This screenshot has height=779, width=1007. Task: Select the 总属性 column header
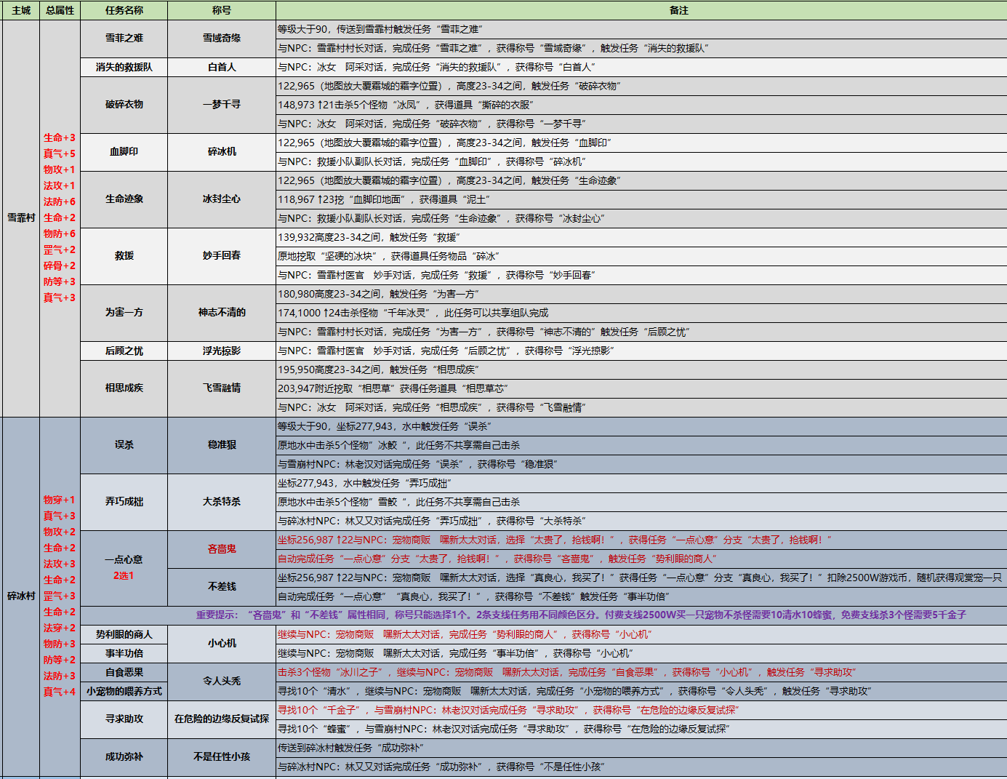tap(60, 10)
